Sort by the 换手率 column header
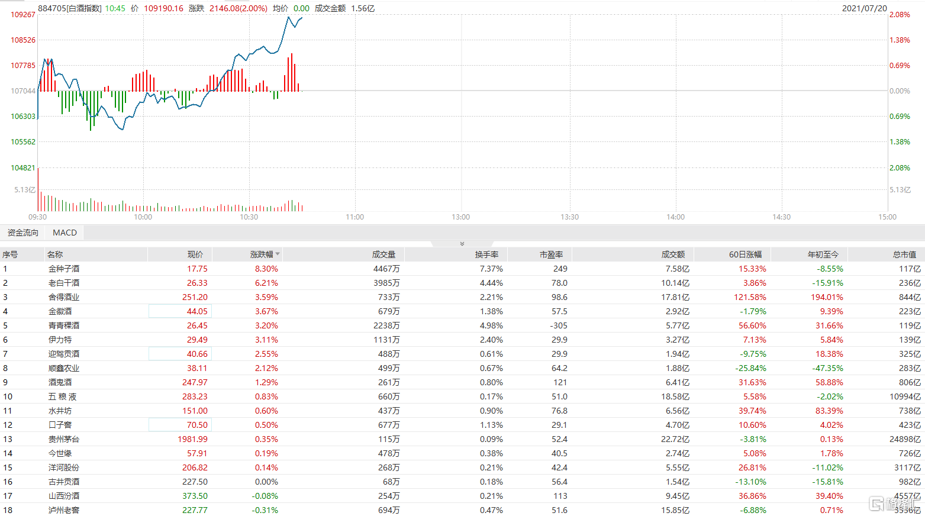 click(486, 254)
